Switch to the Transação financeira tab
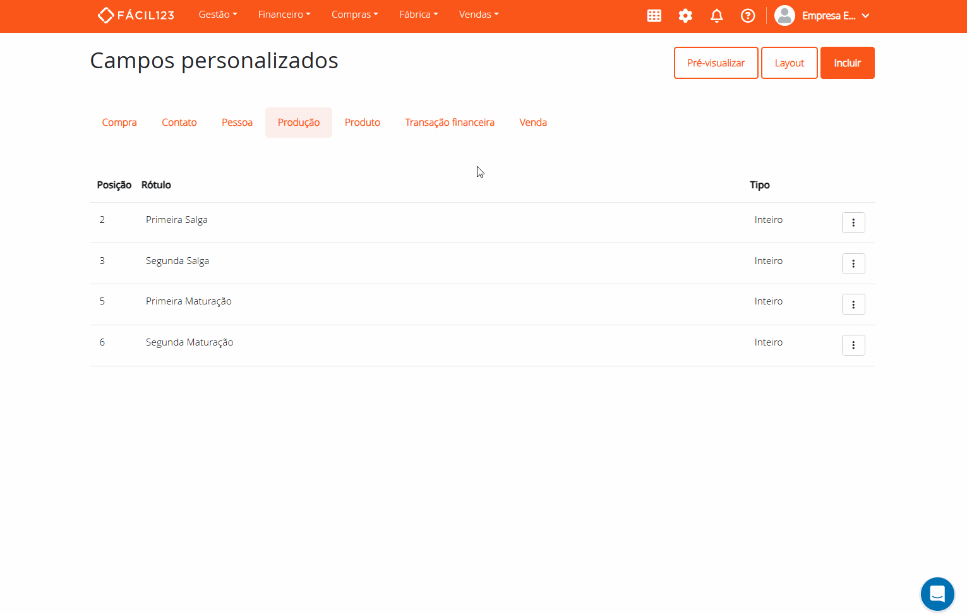 [x=450, y=122]
